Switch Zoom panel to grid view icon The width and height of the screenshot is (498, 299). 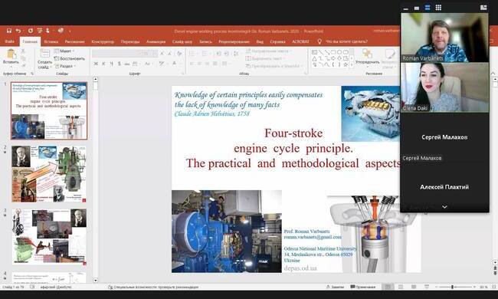coord(438,8)
